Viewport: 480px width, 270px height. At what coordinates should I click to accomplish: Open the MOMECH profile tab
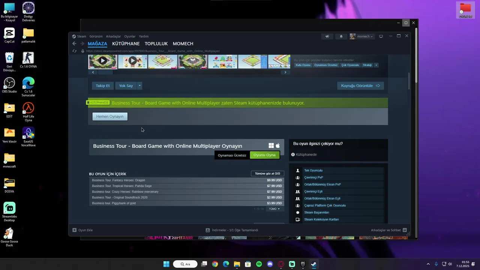pyautogui.click(x=183, y=43)
